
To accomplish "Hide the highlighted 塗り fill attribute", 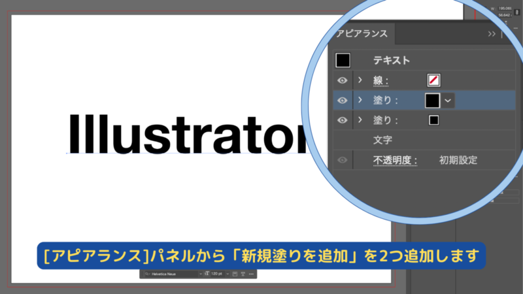I will [342, 101].
